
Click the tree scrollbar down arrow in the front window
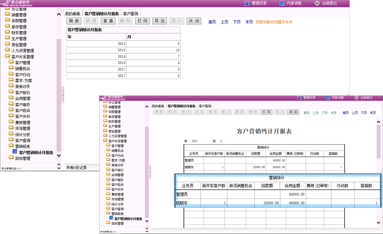[147, 221]
